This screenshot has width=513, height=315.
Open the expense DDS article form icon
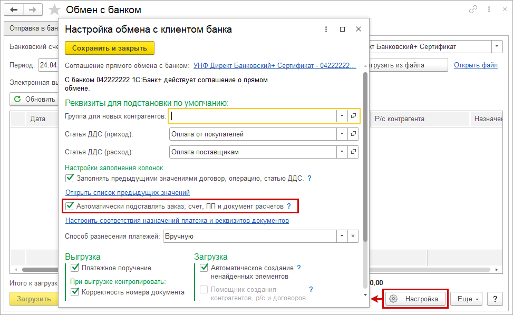354,152
